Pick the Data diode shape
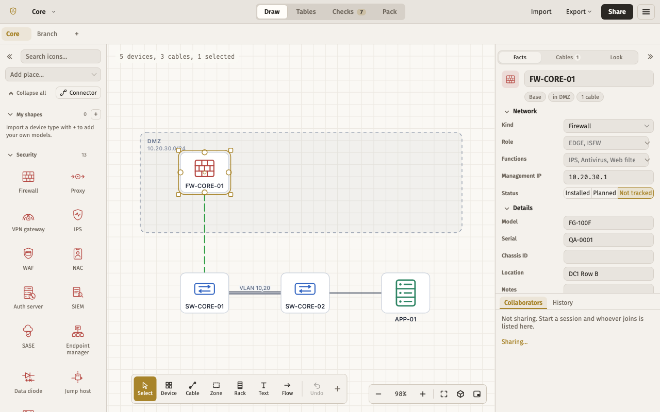 [28, 383]
